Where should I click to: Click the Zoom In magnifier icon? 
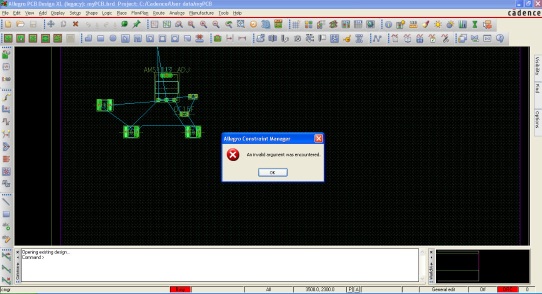click(x=203, y=24)
